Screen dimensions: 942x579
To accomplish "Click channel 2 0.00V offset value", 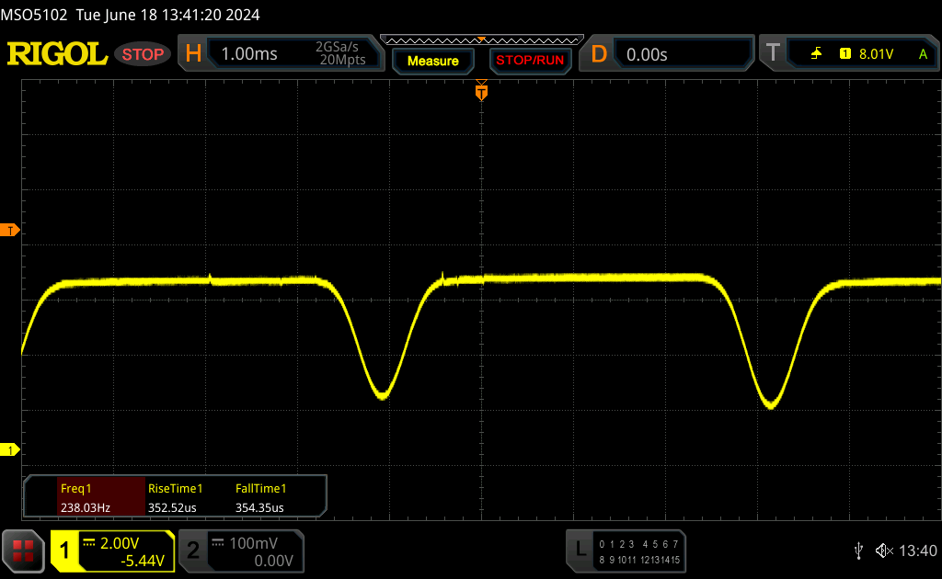I will coord(273,561).
